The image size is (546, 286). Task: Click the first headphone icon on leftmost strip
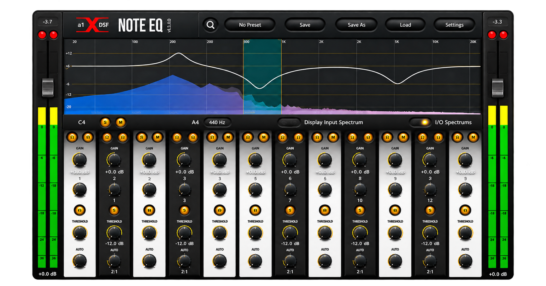[x=72, y=137]
